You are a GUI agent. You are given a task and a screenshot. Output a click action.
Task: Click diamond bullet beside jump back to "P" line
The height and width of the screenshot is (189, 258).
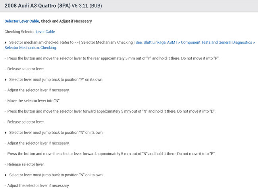click(6, 79)
